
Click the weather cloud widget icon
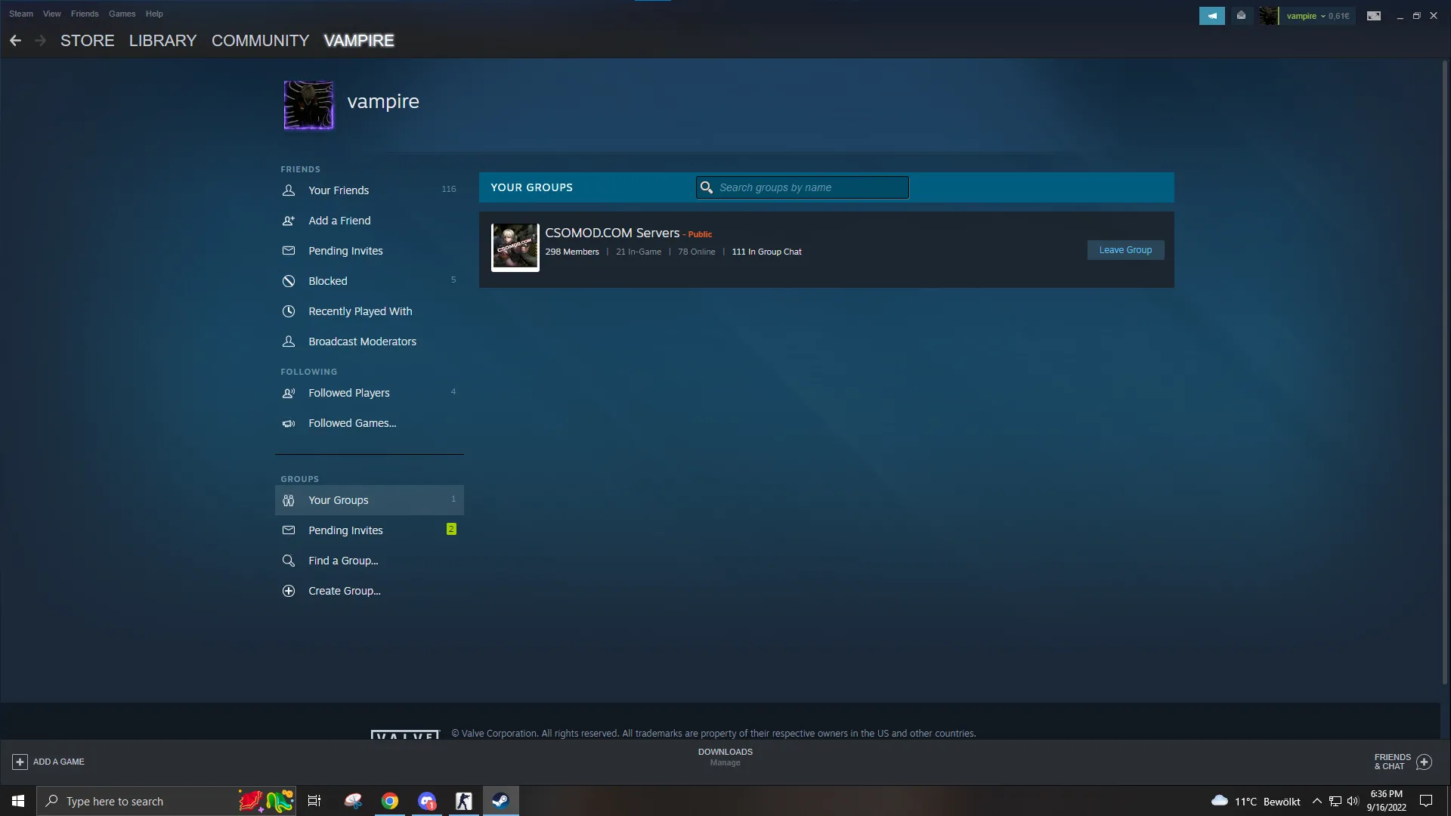(x=1220, y=801)
